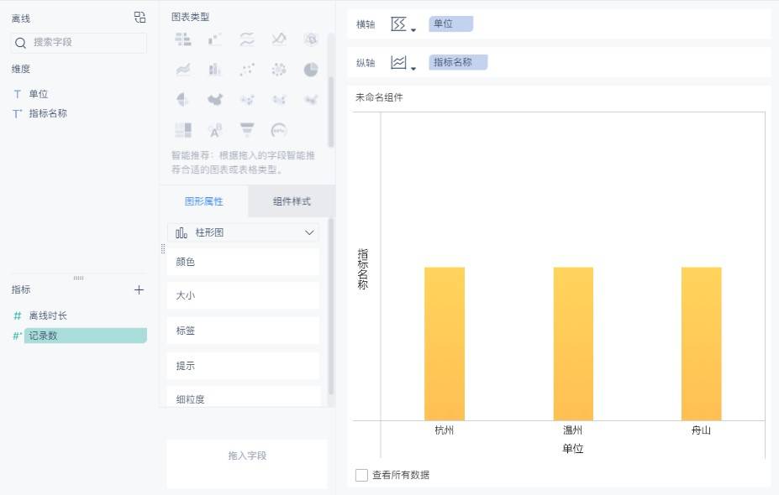Screen dimensions: 779x495
Task: Click the 未命名组件 component title
Action: [379, 97]
